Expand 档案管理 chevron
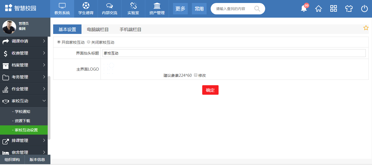The width and height of the screenshot is (372, 165). pyautogui.click(x=44, y=65)
